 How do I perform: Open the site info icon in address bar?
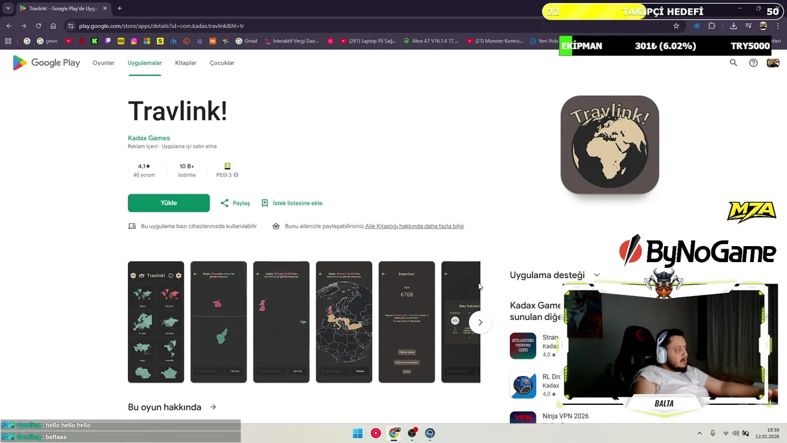(x=70, y=26)
